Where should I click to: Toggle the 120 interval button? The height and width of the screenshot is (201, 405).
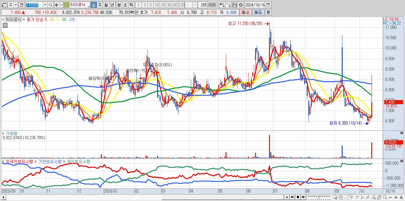181,5
